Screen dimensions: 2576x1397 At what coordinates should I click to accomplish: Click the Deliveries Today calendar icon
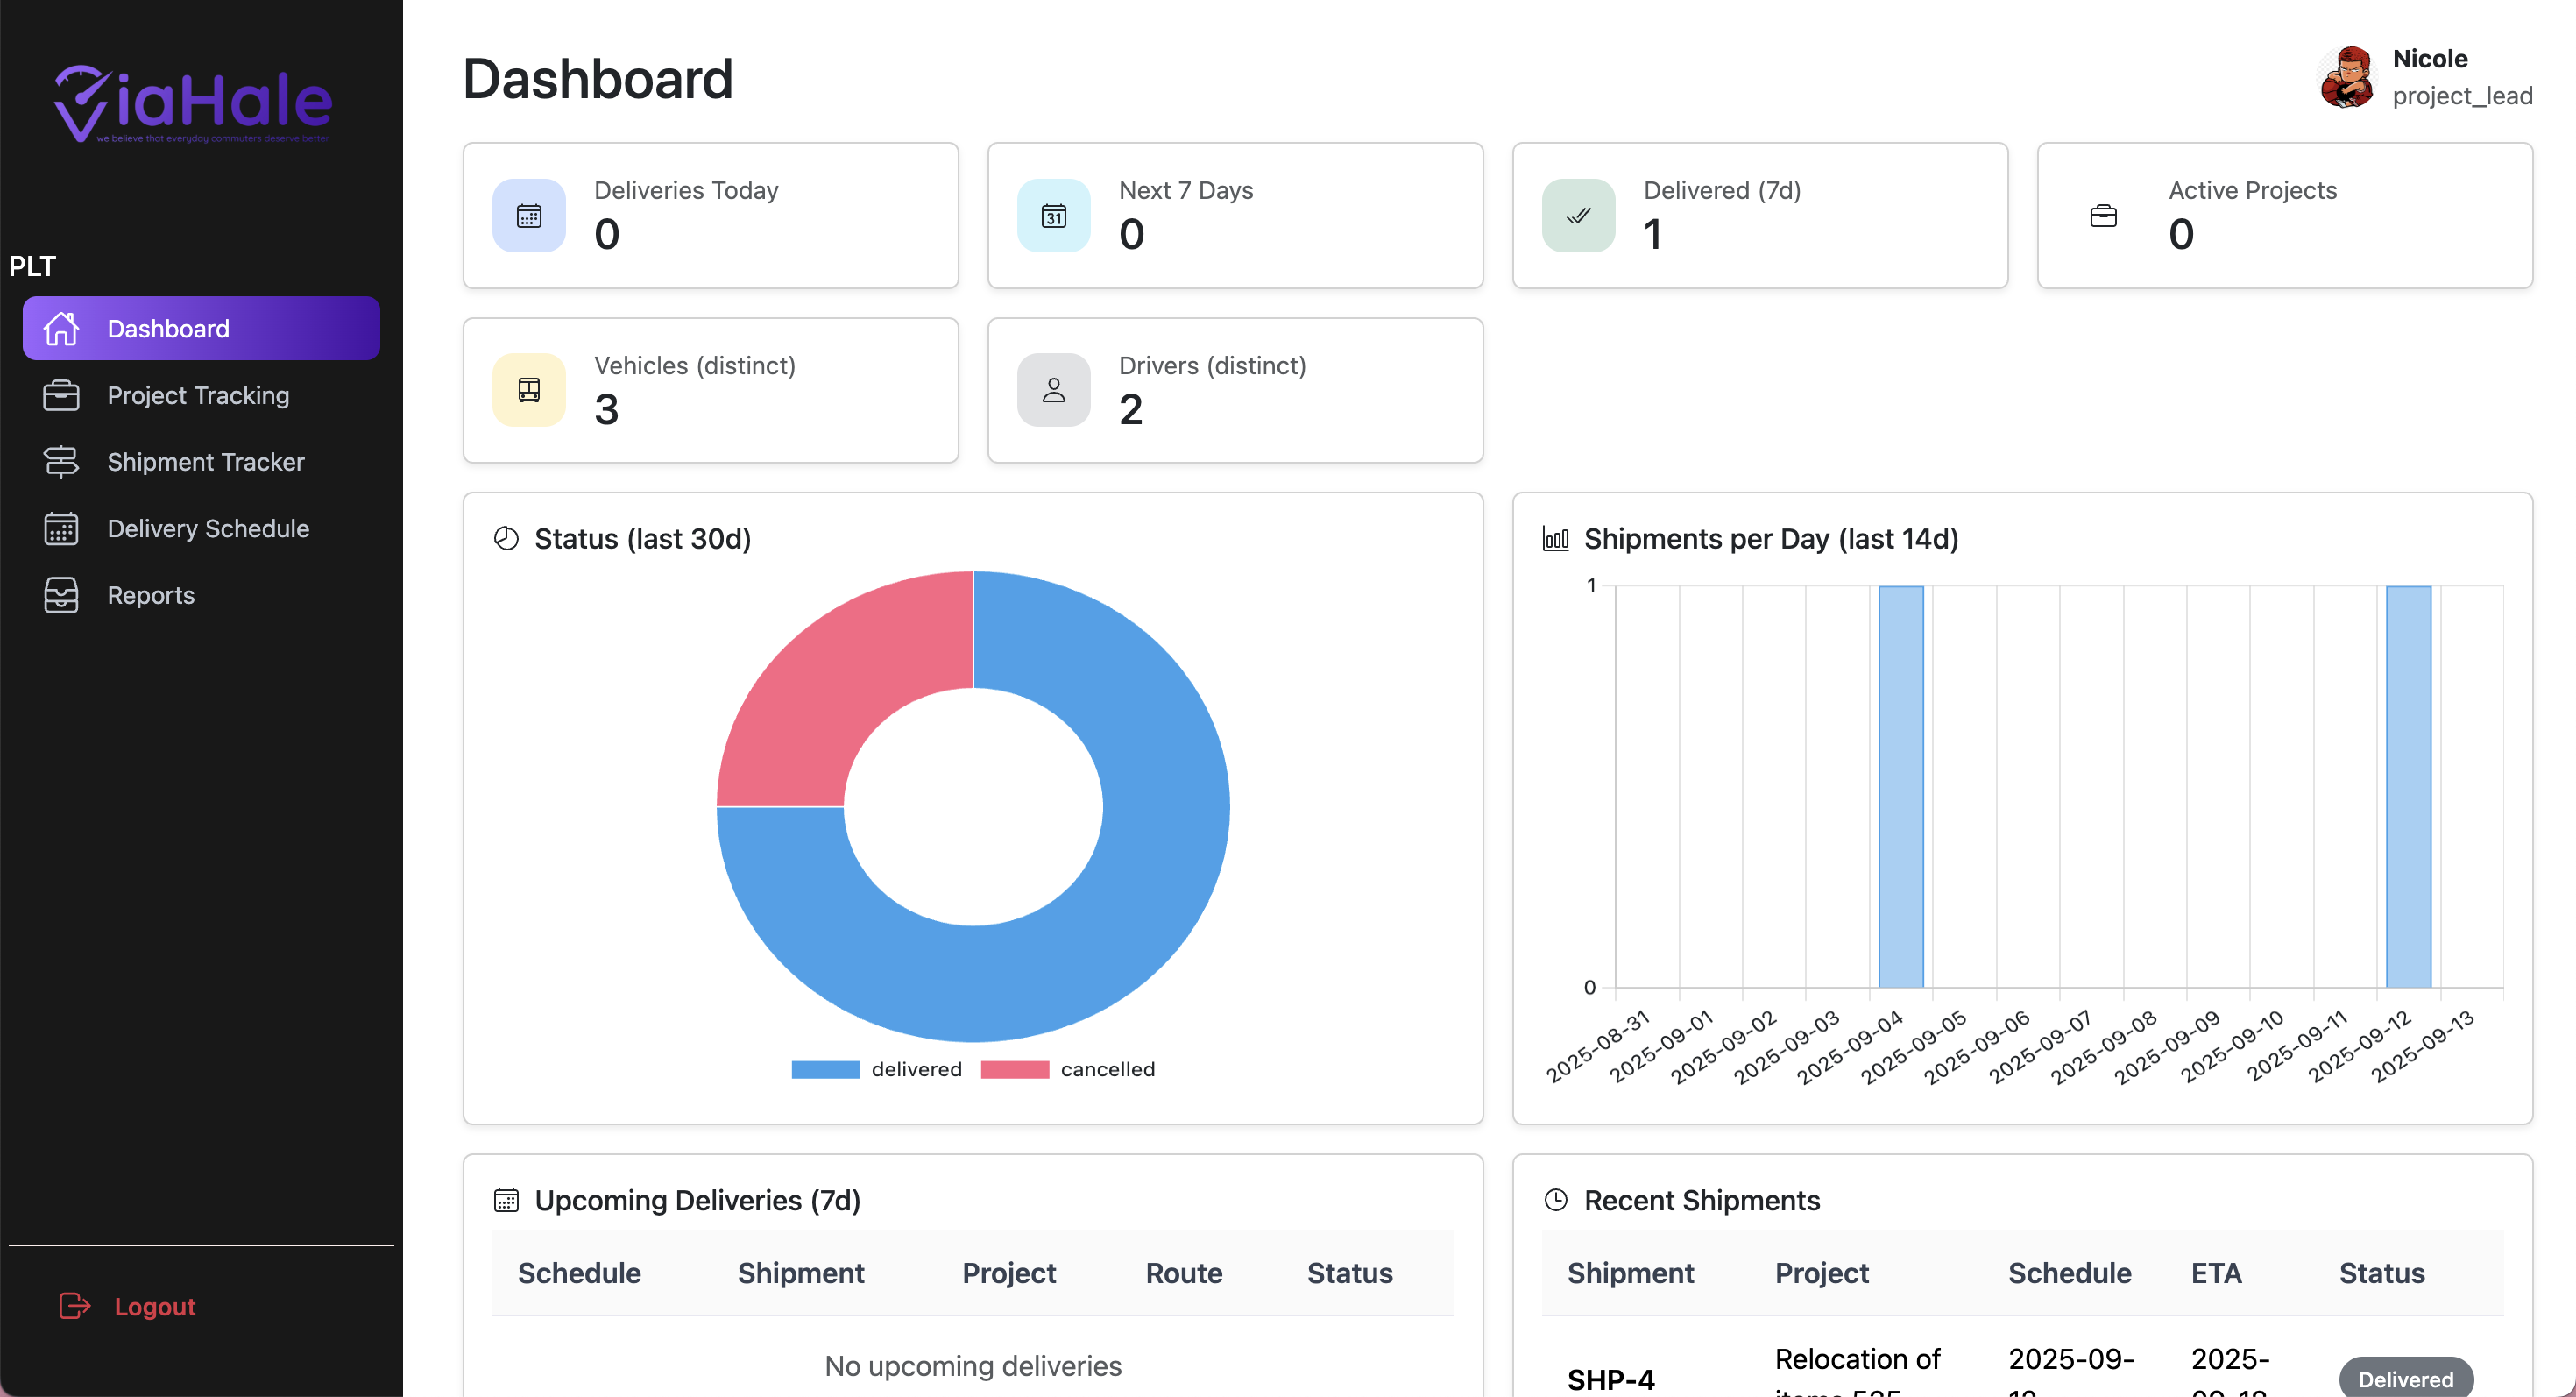pos(529,215)
